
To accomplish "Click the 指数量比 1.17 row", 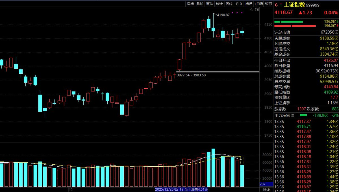I will click(306, 98).
